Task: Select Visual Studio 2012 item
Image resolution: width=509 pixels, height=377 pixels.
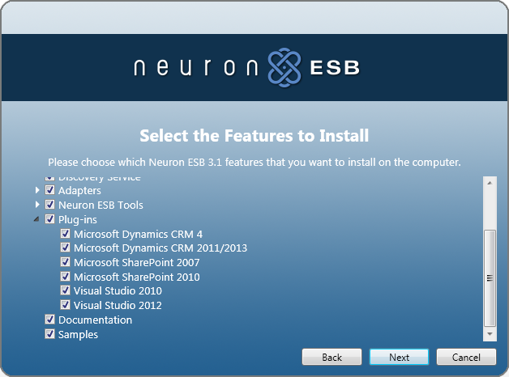Action: [x=118, y=306]
